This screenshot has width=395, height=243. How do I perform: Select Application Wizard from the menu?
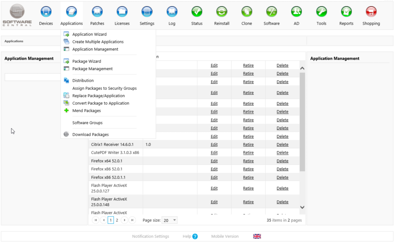[89, 34]
